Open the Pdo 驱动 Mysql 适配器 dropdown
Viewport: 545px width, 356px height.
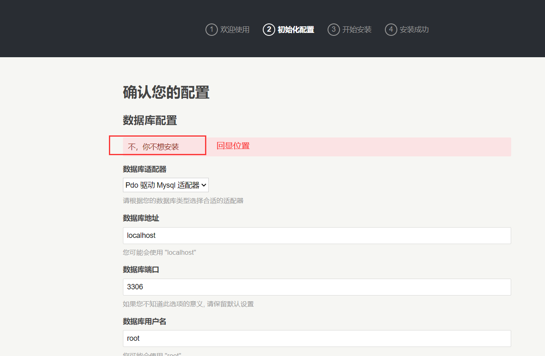point(166,185)
